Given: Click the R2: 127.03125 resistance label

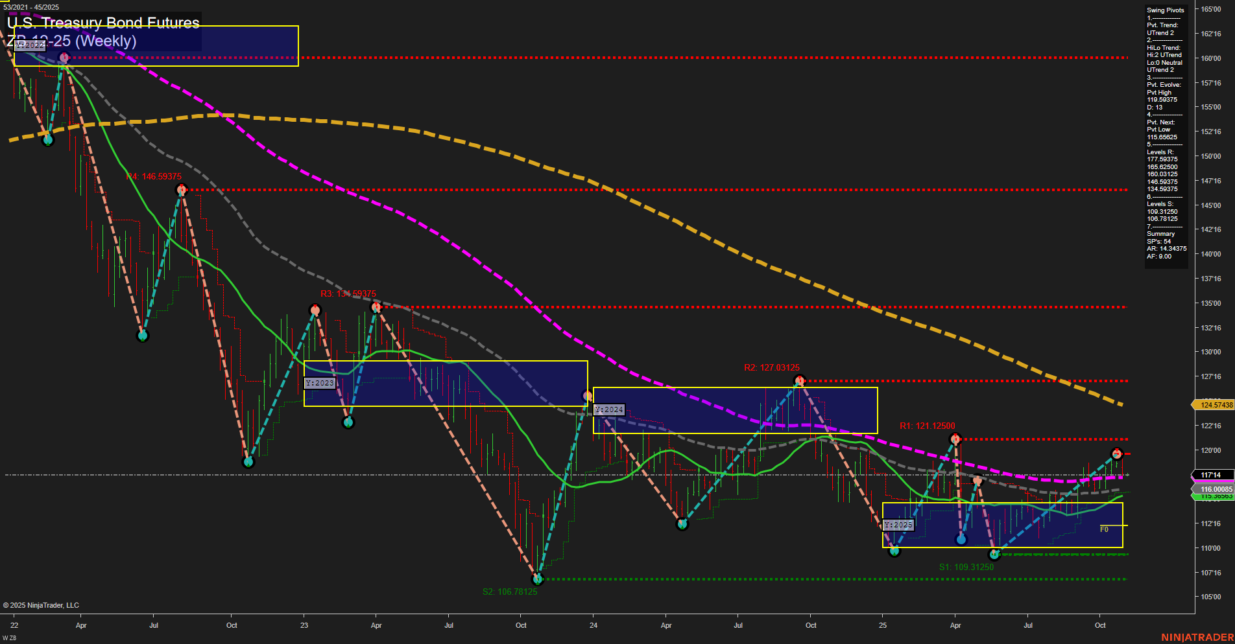Looking at the screenshot, I should click(773, 367).
